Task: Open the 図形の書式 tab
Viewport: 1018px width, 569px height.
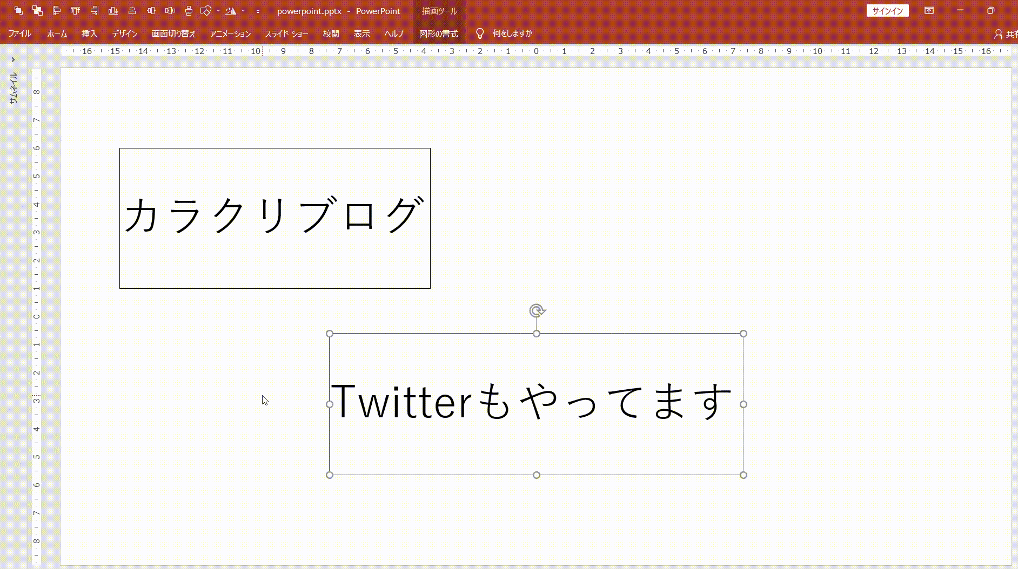Action: (439, 33)
